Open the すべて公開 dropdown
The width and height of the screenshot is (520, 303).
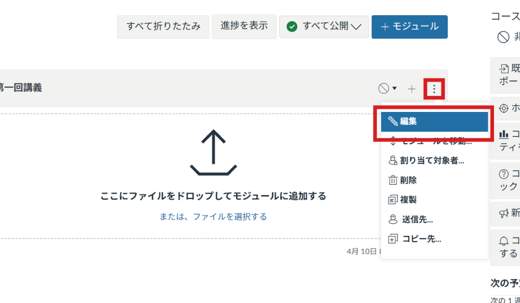(324, 27)
